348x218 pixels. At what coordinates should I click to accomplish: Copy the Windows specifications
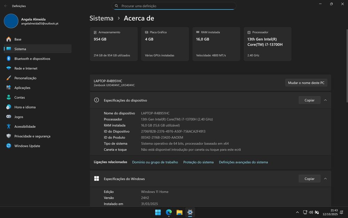(x=309, y=179)
